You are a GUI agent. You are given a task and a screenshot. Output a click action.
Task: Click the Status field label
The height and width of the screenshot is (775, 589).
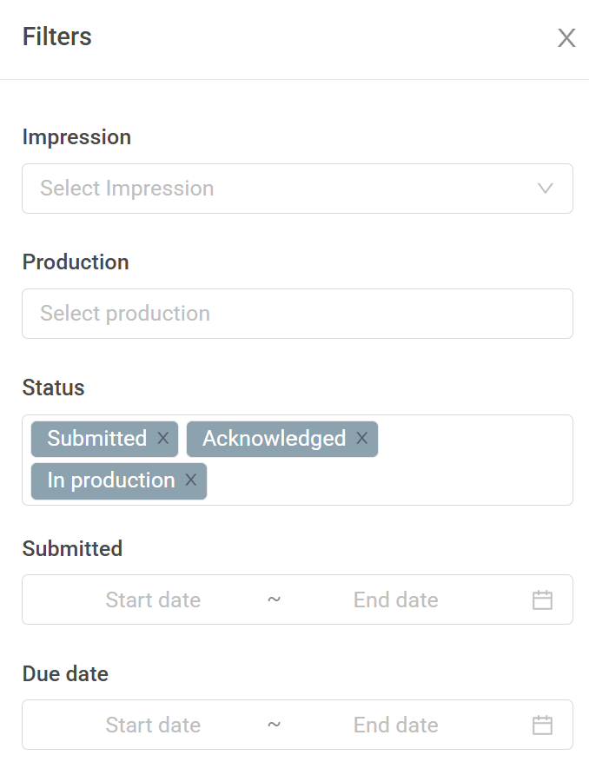pyautogui.click(x=53, y=387)
